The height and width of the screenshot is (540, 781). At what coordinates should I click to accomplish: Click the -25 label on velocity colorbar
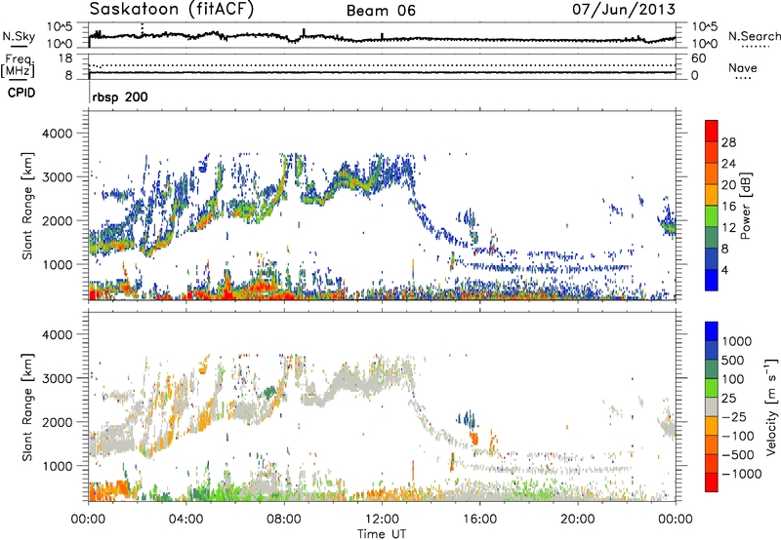pyautogui.click(x=735, y=417)
